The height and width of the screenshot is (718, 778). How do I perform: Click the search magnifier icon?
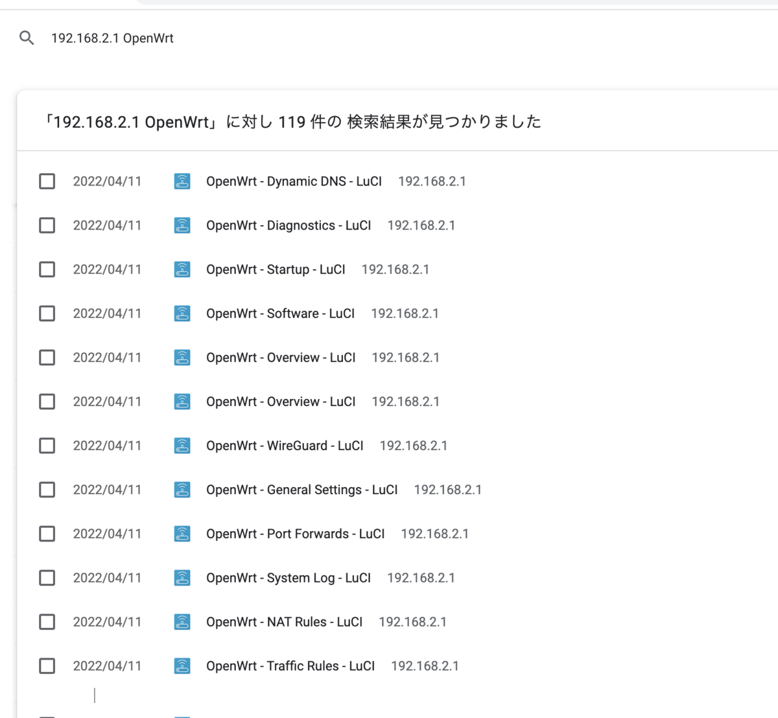click(27, 38)
